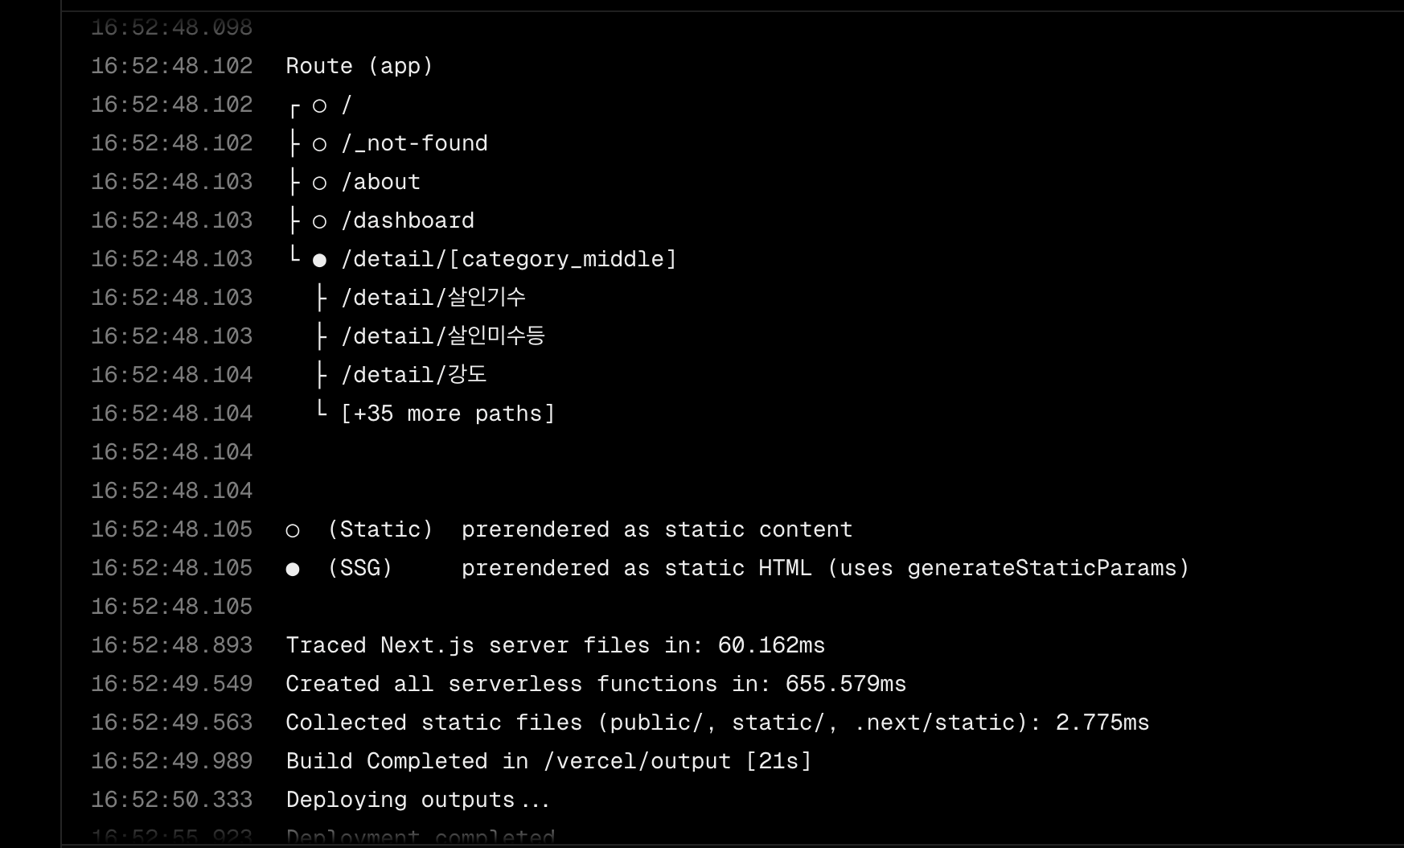
Task: Click the [+35 more paths] entry
Action: point(447,414)
